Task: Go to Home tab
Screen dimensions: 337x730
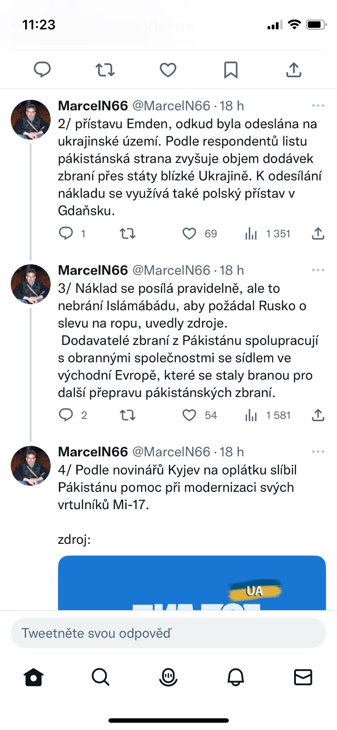Action: [x=33, y=678]
